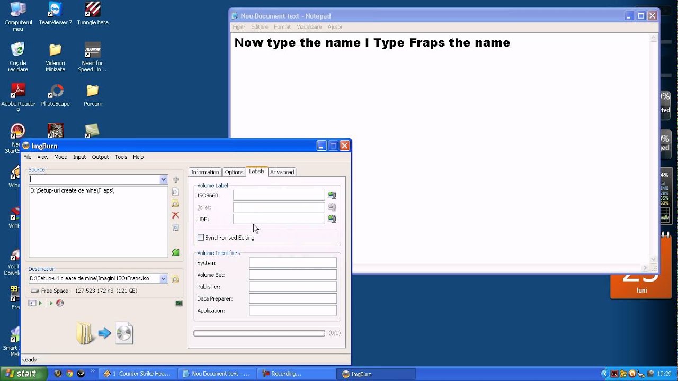Open TeamViewer 7 desktop icon
Screen dimensions: 678x381
(55, 14)
